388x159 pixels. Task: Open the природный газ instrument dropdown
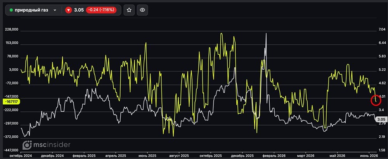coord(33,10)
